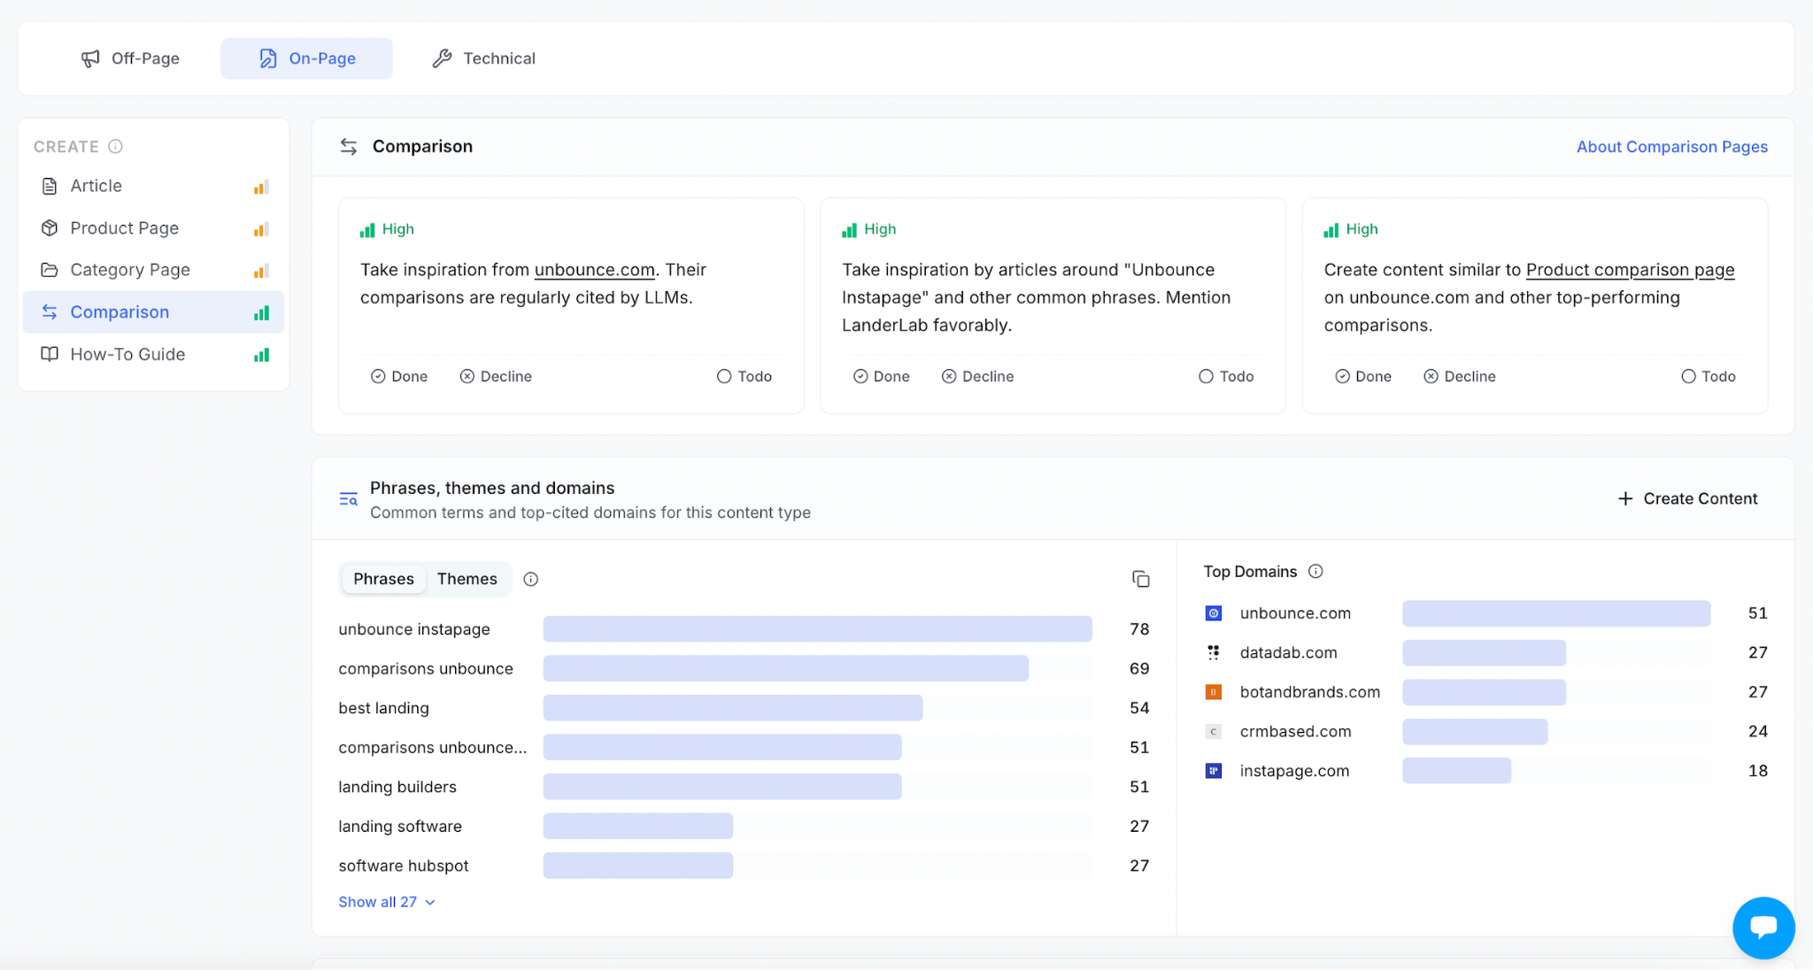Decline the unbounce.com inspiration card
The image size is (1813, 970).
coord(496,376)
